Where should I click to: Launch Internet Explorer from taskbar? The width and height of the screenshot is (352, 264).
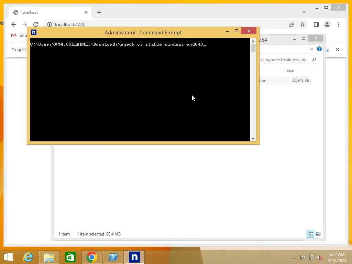click(28, 257)
